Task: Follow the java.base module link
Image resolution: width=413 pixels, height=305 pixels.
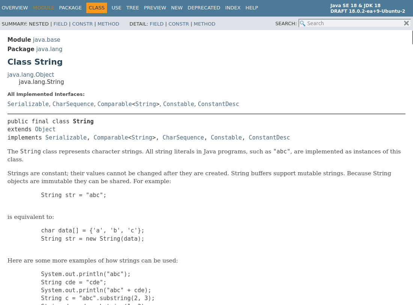Action: pyautogui.click(x=46, y=39)
